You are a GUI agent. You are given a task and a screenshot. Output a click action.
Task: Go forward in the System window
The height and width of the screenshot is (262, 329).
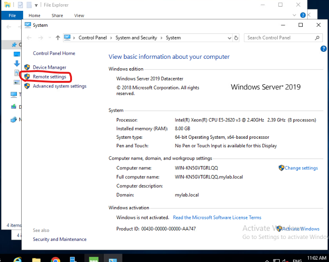coord(40,38)
